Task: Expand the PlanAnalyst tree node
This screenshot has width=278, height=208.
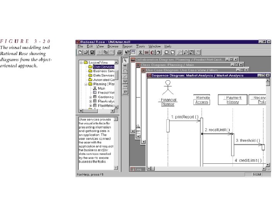Action: [x=90, y=101]
